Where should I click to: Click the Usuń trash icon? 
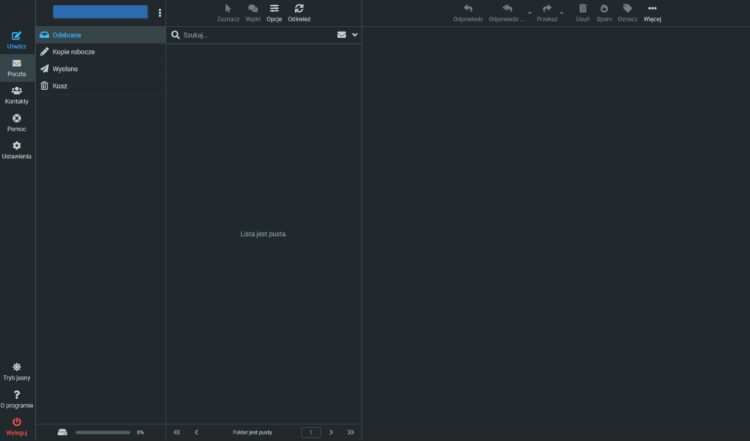pyautogui.click(x=583, y=9)
